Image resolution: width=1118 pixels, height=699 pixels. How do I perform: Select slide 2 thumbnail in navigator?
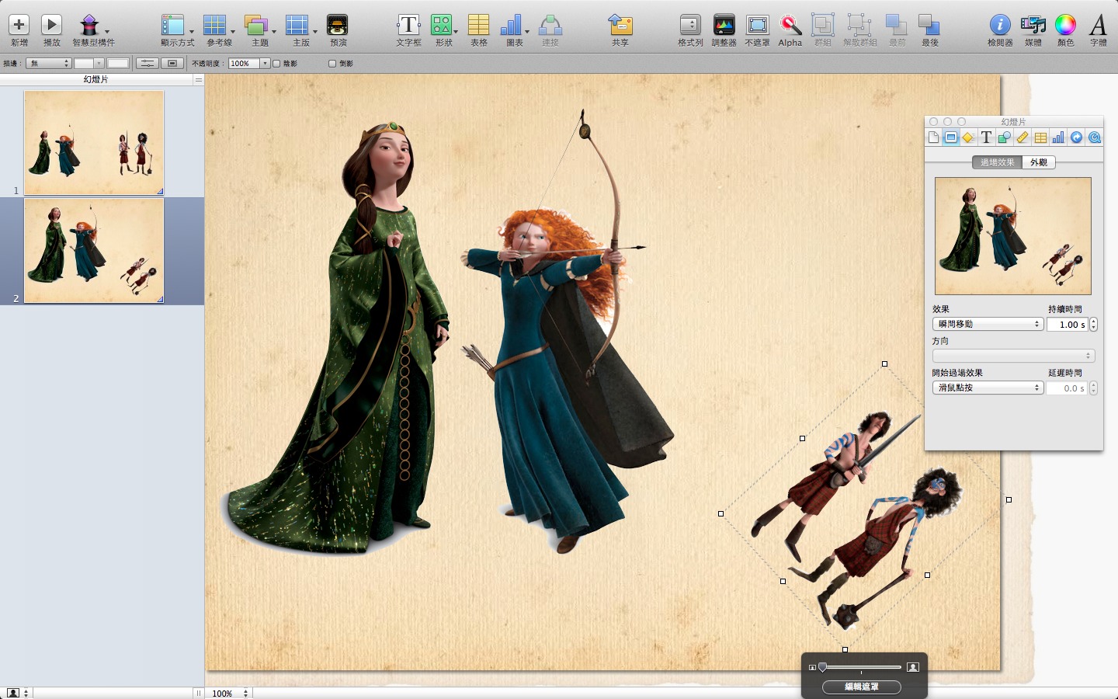pyautogui.click(x=94, y=251)
